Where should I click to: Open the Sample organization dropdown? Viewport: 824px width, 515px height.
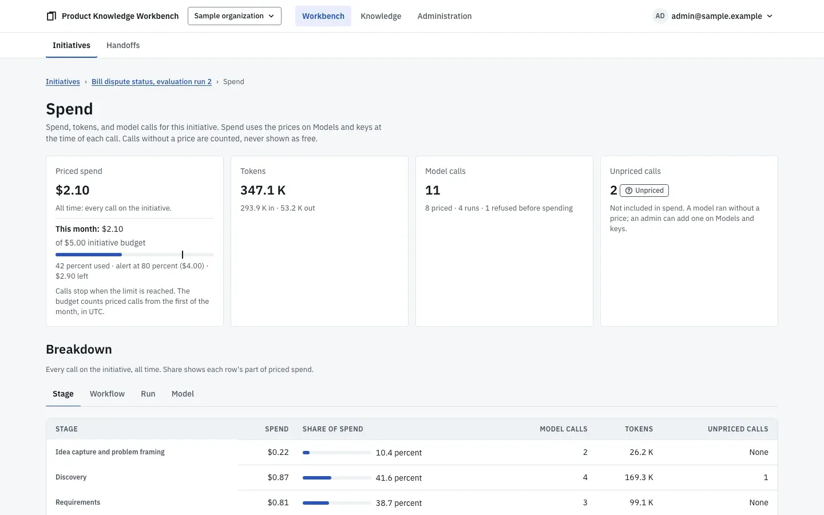pyautogui.click(x=235, y=16)
